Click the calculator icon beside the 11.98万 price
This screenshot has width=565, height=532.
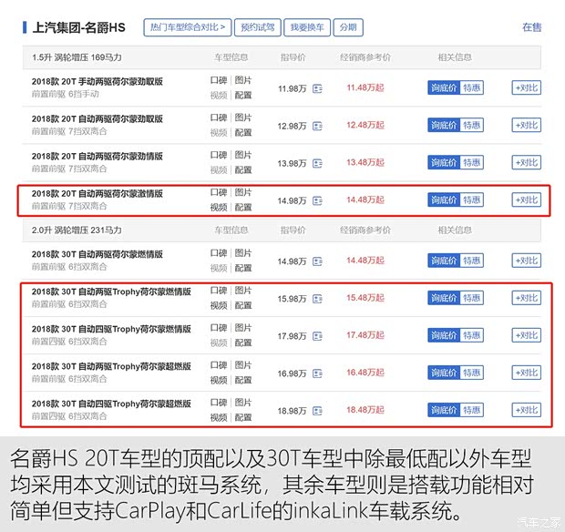(317, 88)
